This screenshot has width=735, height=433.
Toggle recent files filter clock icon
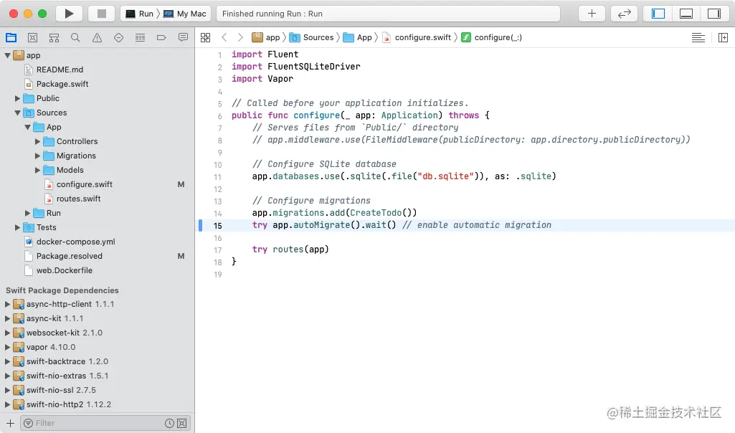pyautogui.click(x=170, y=423)
